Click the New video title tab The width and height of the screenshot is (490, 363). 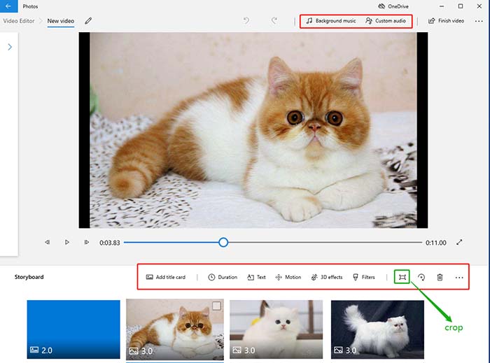[61, 21]
